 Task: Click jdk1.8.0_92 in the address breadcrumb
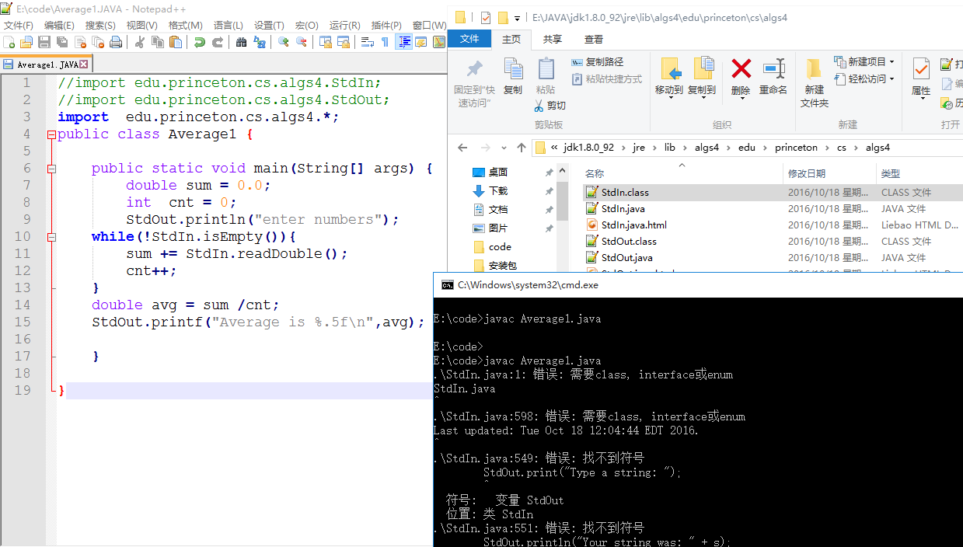coord(588,148)
